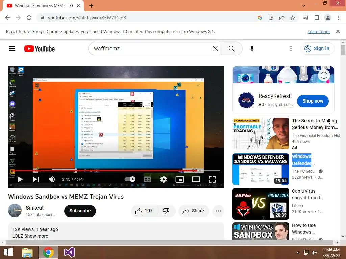Click the install/download page icon in address bar

click(271, 18)
